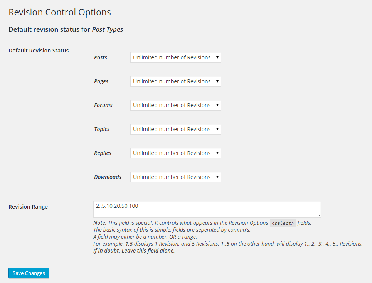Open the Pages revisions dropdown
This screenshot has height=283, width=372.
point(175,81)
